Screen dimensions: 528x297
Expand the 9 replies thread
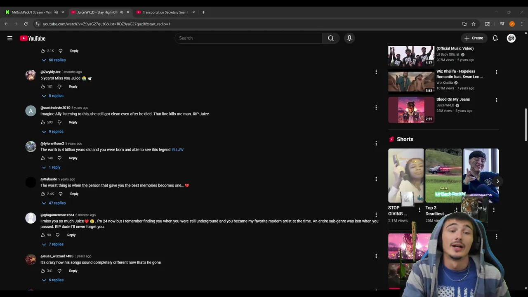coord(52,132)
